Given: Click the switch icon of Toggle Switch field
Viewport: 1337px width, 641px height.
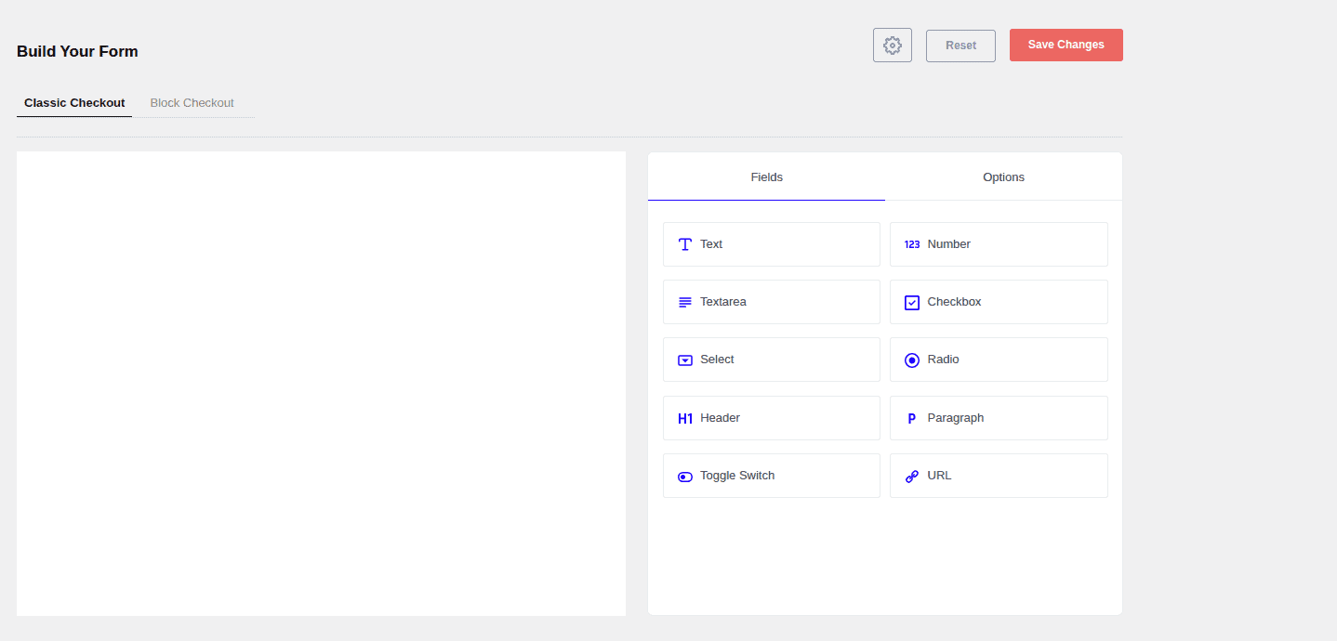Looking at the screenshot, I should (x=685, y=477).
